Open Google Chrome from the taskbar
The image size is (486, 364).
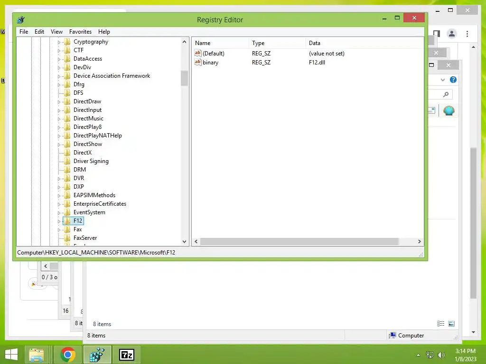click(x=67, y=355)
